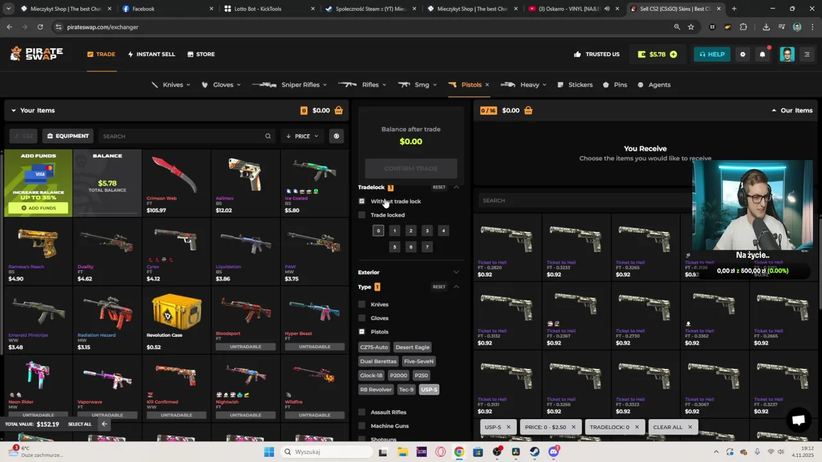Open the Knives category dropdown

point(170,85)
